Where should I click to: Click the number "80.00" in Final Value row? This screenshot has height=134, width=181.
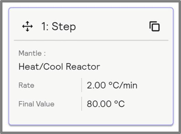99,104
